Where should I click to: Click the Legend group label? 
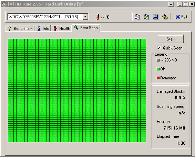pos(161,54)
